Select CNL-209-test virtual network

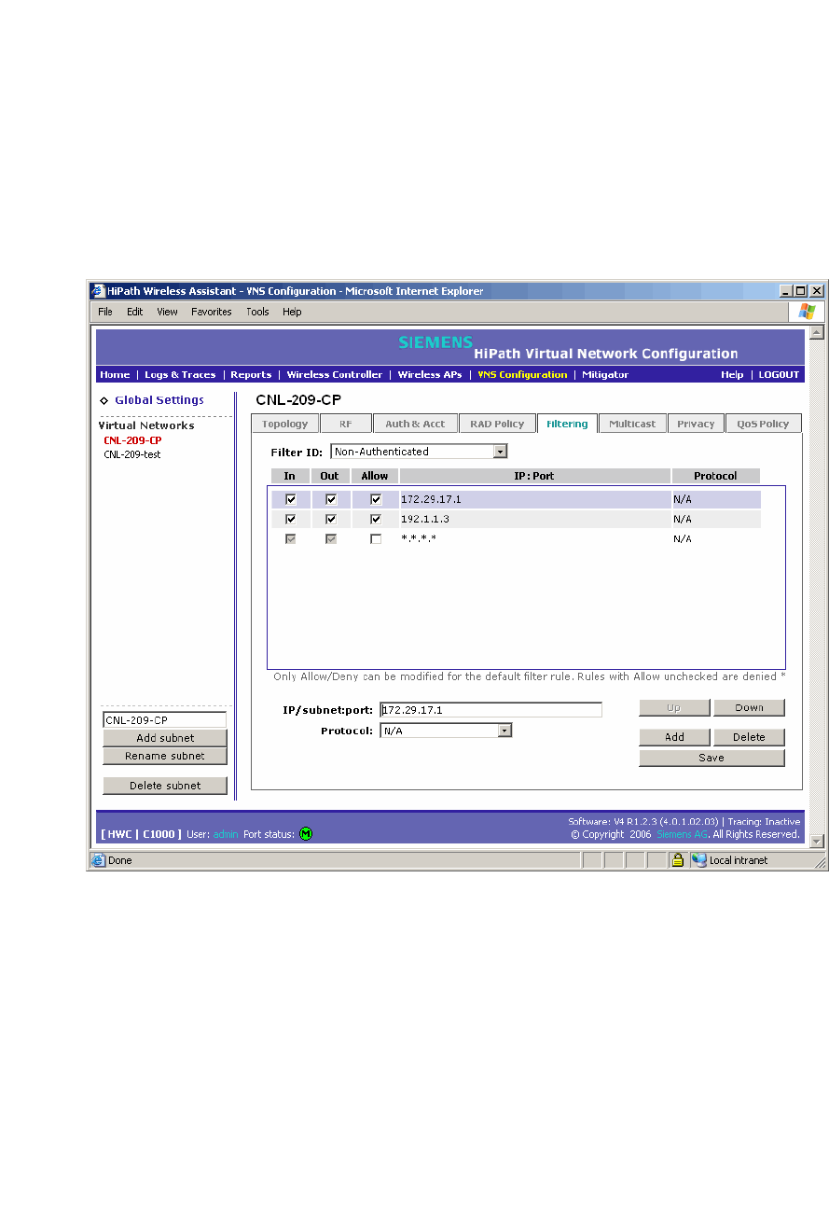(132, 454)
